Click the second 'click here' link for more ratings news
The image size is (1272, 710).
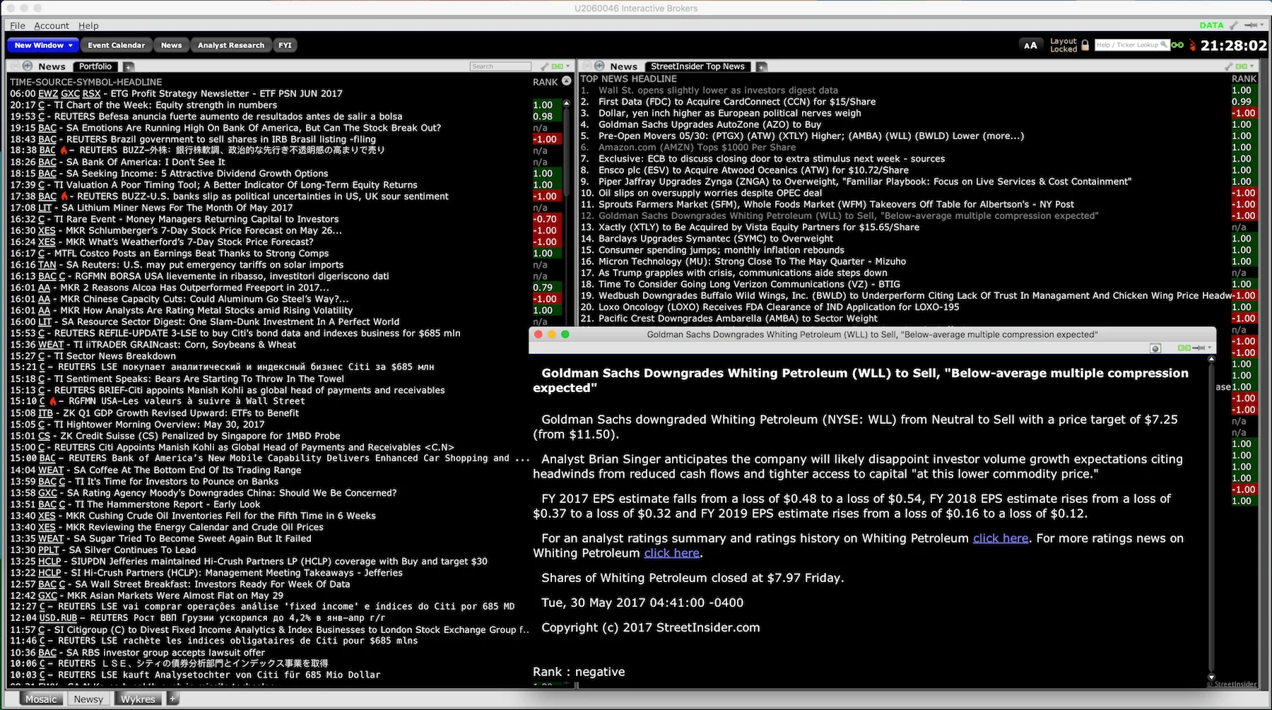point(671,553)
